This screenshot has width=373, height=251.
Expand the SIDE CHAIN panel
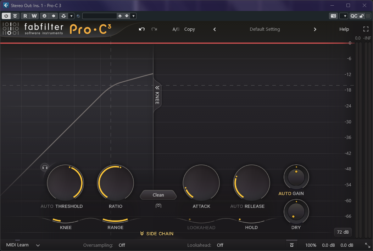pos(156,234)
